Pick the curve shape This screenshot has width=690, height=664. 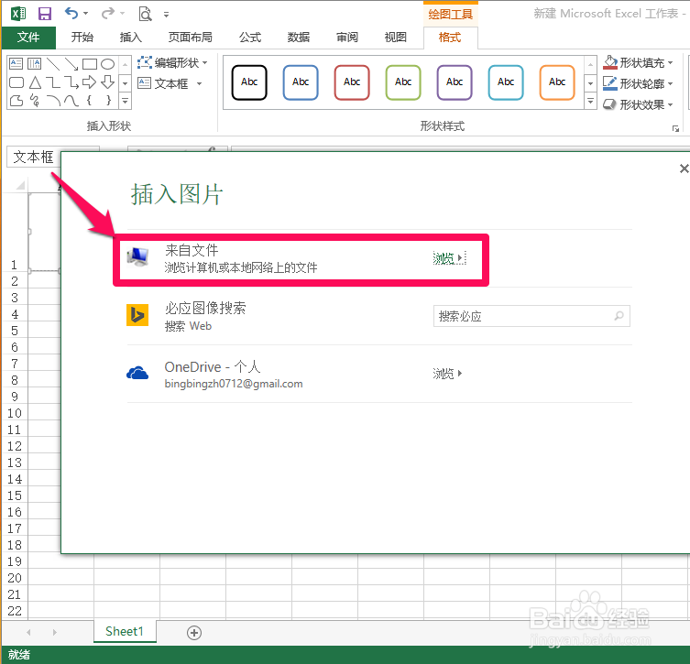71,101
